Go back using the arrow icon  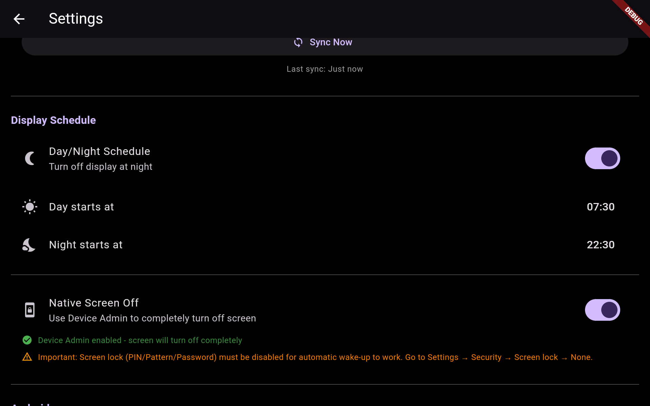[19, 19]
